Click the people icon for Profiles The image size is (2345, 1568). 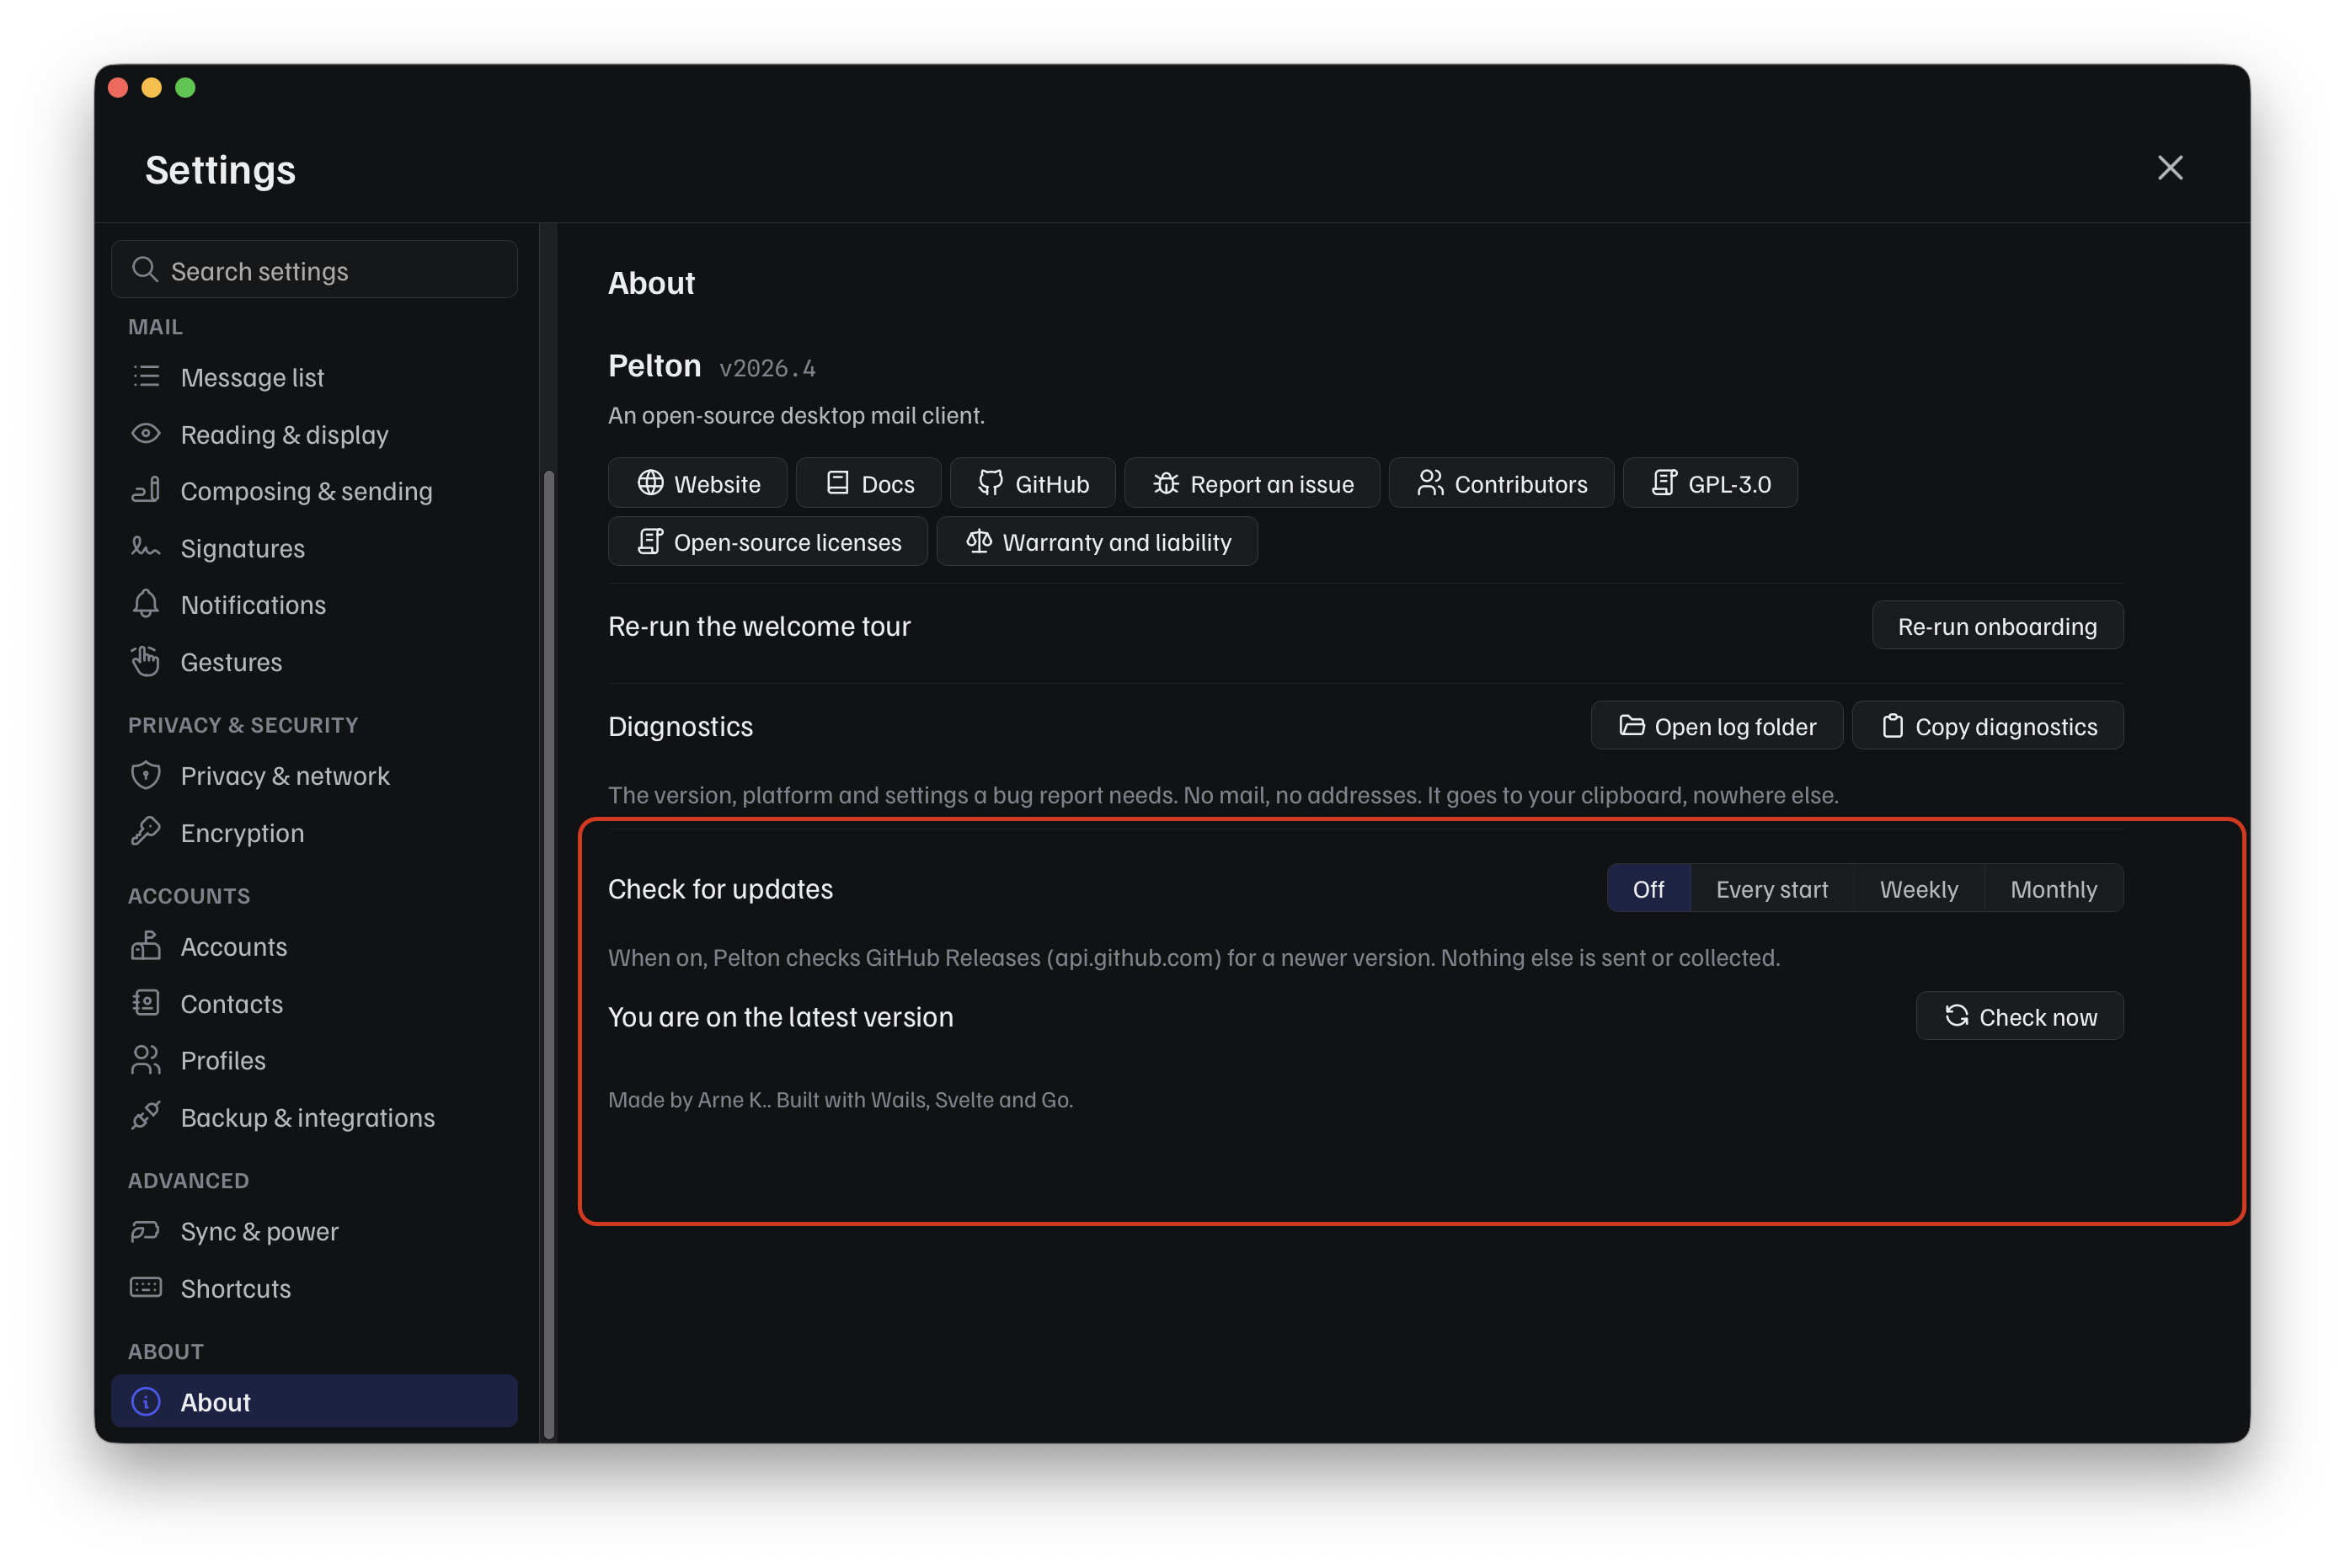tap(146, 1060)
